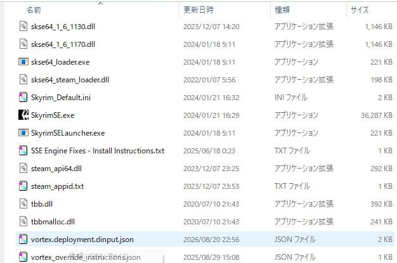The image size is (397, 263).
Task: Click date 2026/08/20 22:56
Action: pyautogui.click(x=211, y=240)
